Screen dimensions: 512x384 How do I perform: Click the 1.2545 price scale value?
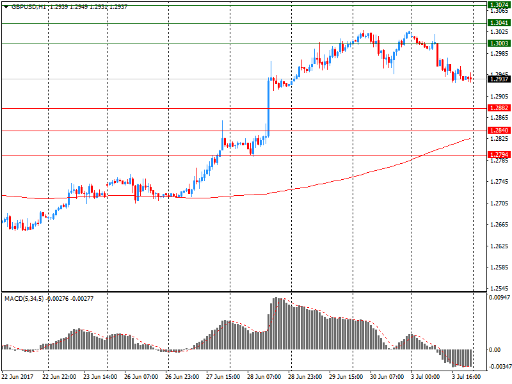tap(500, 289)
